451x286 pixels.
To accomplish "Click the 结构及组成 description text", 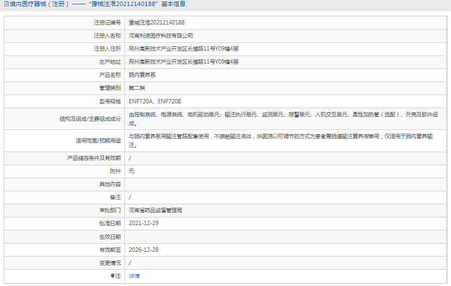I will [283, 119].
